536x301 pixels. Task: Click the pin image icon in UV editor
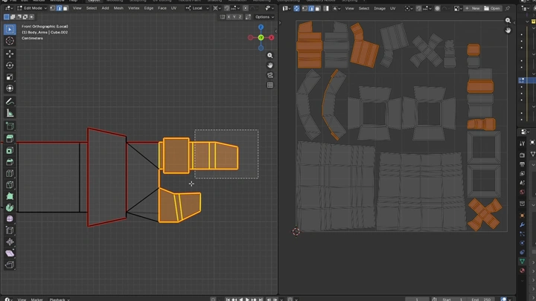click(x=508, y=8)
